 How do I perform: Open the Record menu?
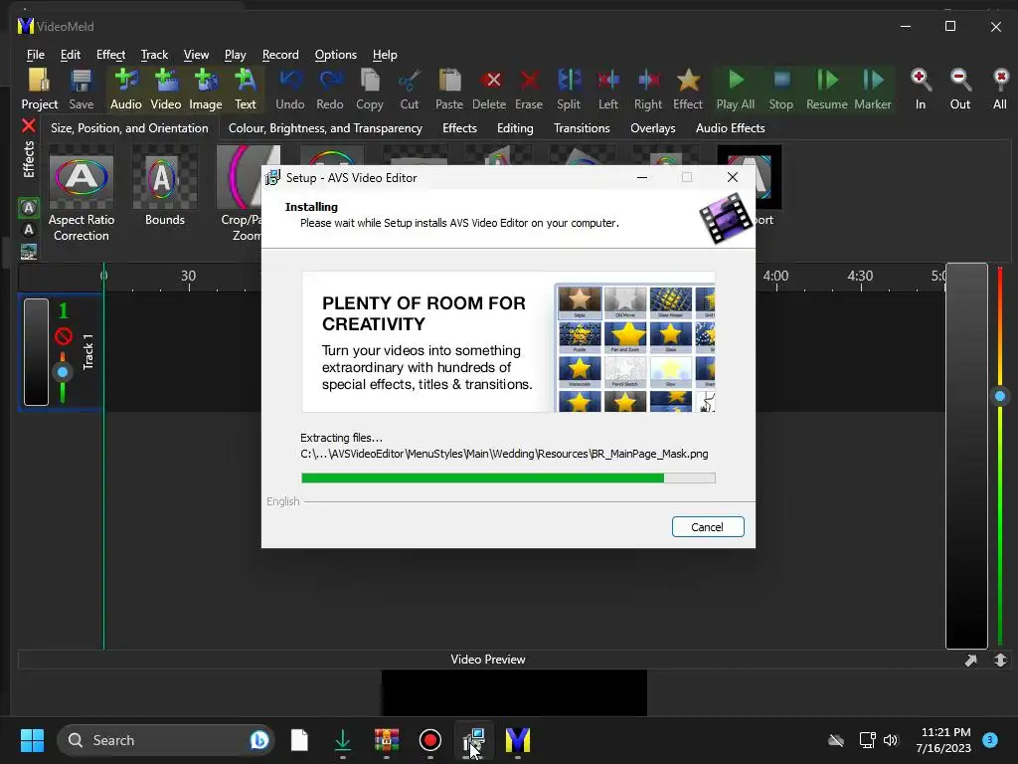(280, 55)
